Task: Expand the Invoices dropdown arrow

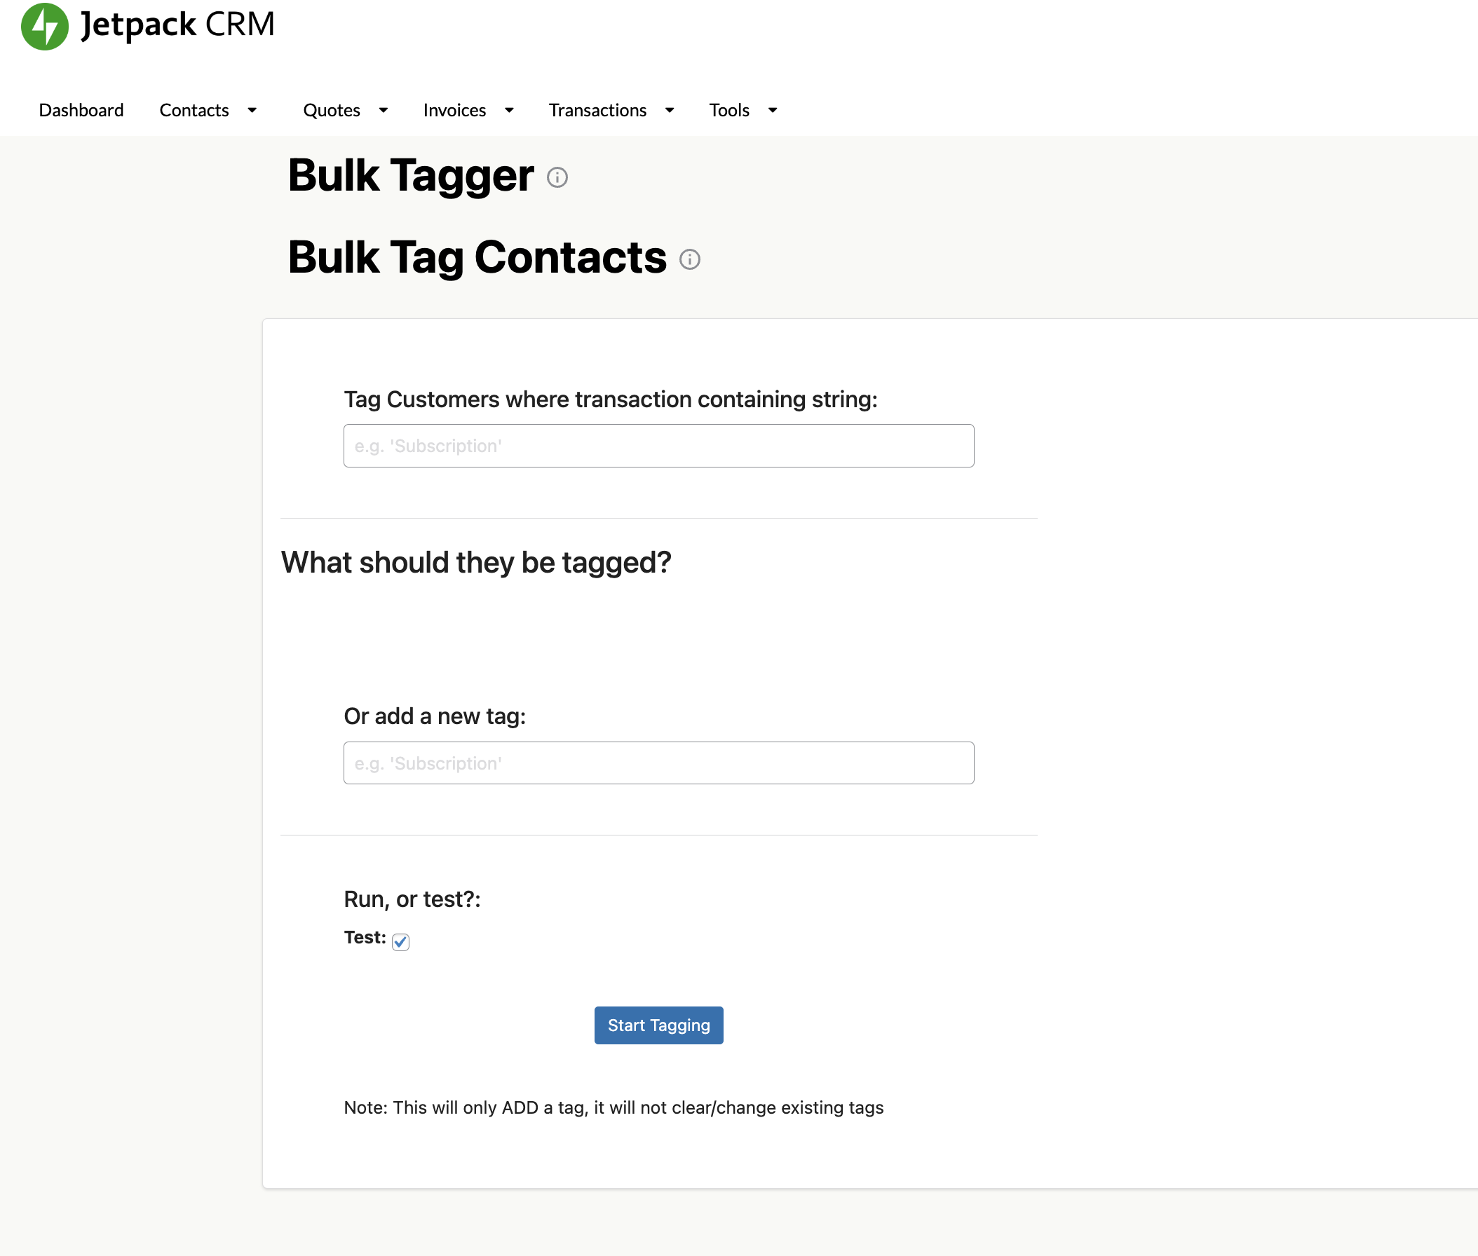Action: click(x=509, y=110)
